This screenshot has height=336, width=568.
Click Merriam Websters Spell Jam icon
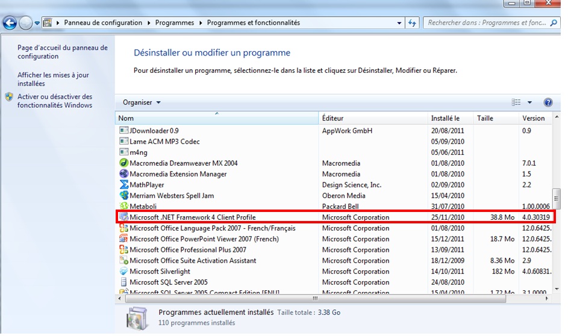(124, 196)
